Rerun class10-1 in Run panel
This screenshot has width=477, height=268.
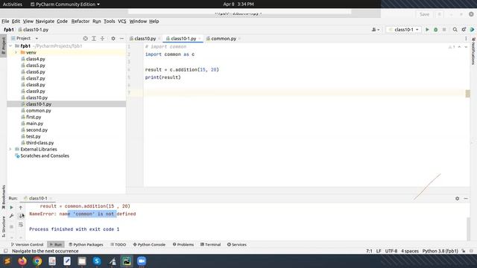[12, 207]
